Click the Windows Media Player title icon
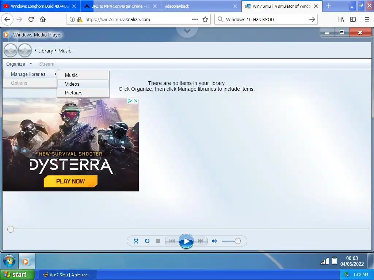Viewport: 374px width, 280px height. (x=7, y=35)
